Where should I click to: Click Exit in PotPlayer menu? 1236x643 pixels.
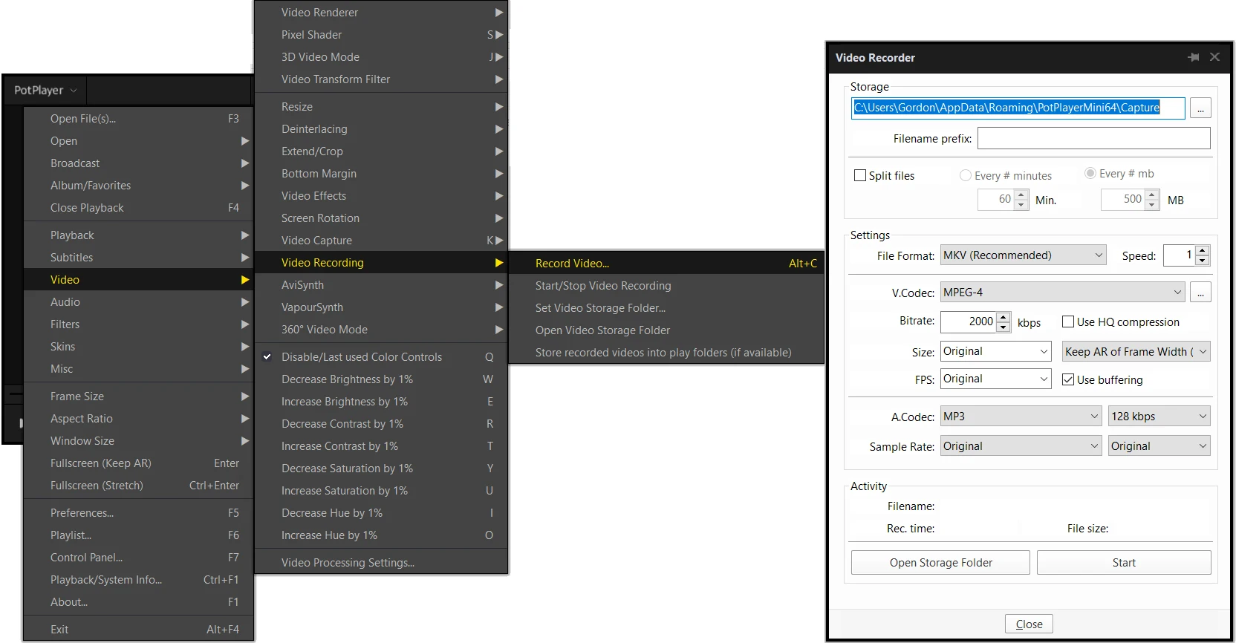[x=139, y=630]
